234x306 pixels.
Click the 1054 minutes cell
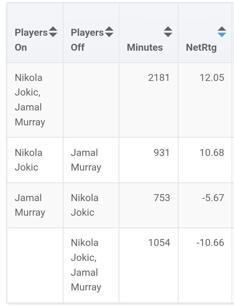[159, 243]
